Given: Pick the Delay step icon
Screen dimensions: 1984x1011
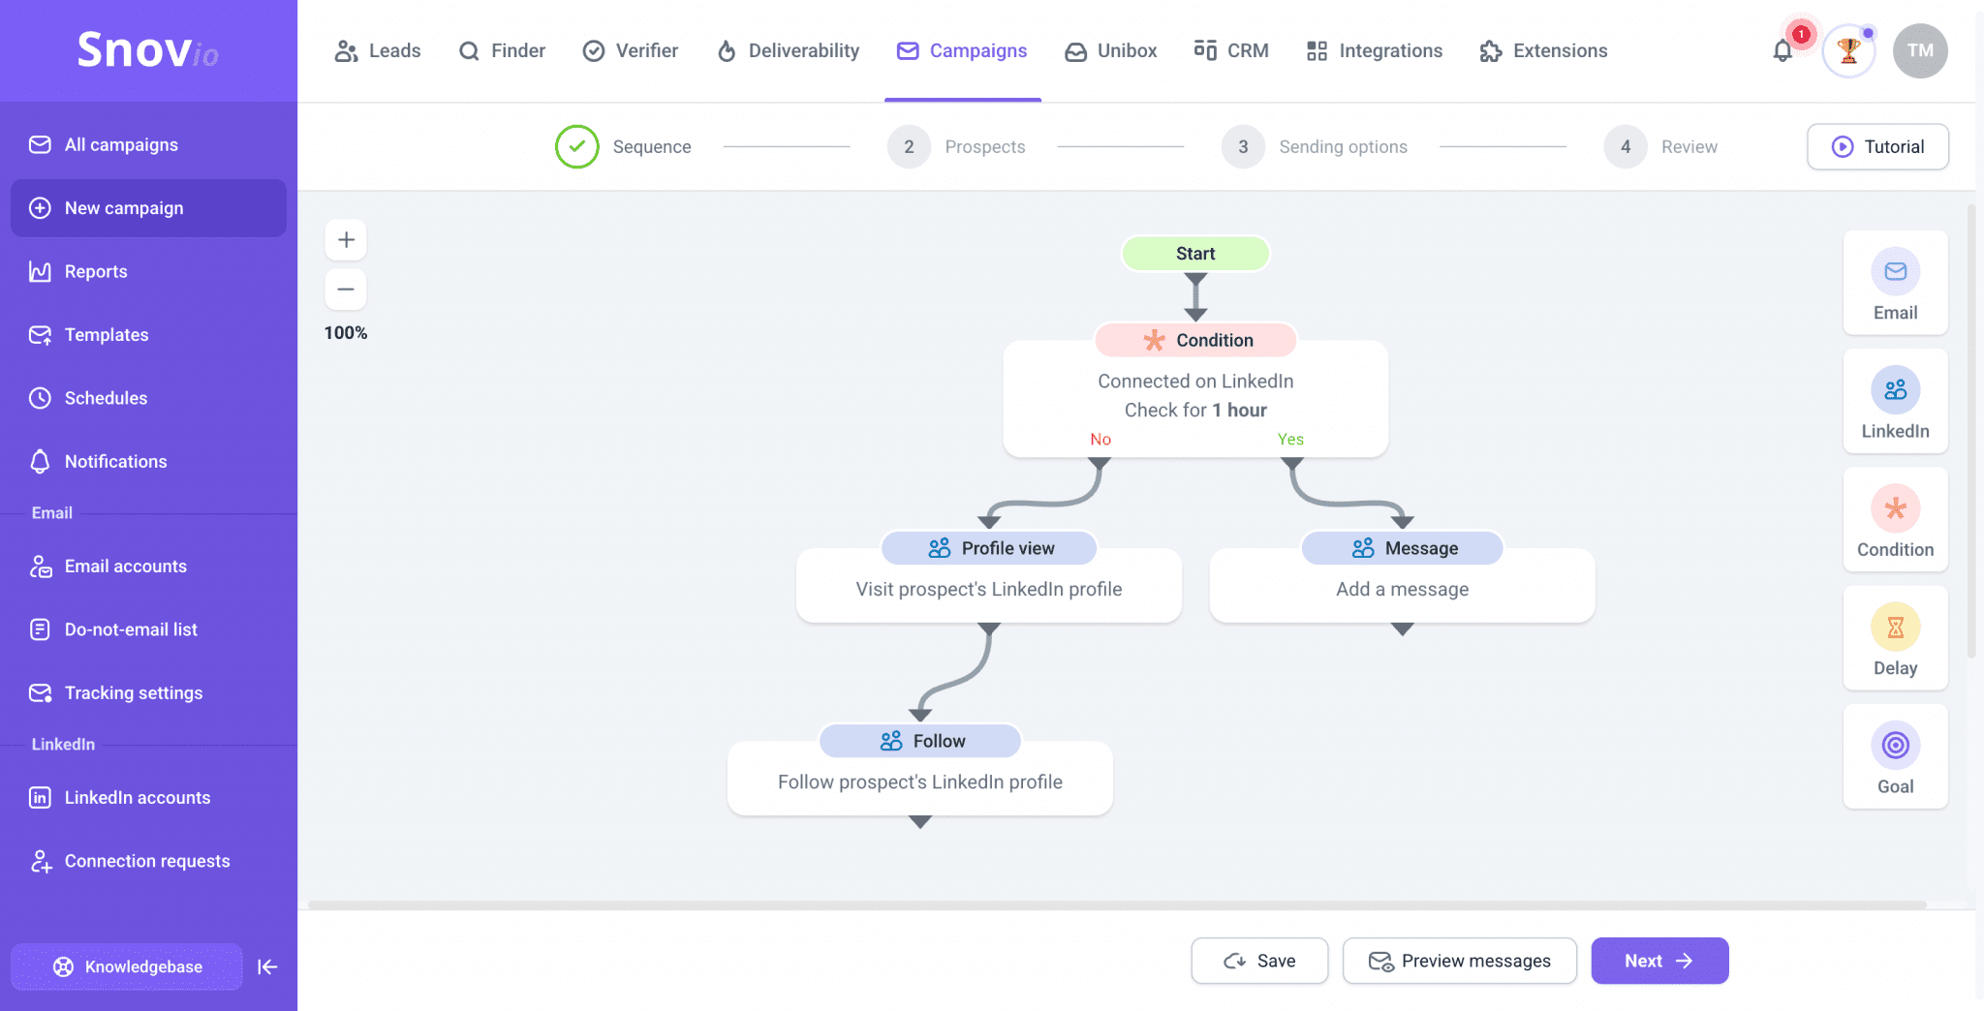Looking at the screenshot, I should click(1894, 638).
